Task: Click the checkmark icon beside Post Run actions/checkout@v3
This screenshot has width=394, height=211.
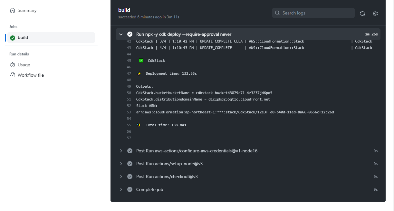Action: [x=130, y=177]
